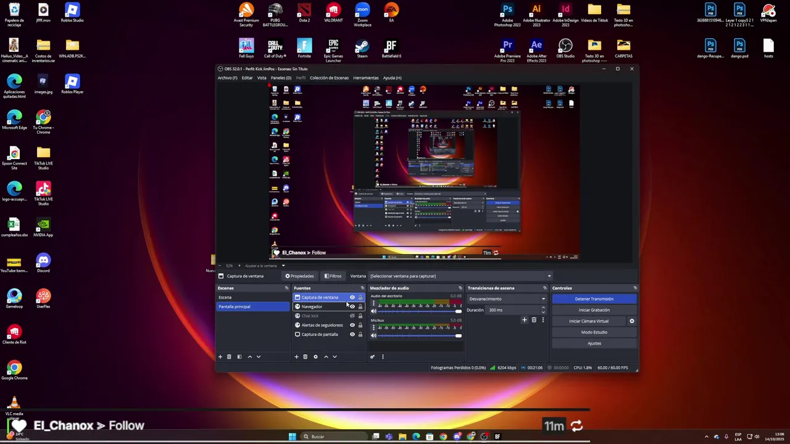Hide the Alertas de seguidoress source
Viewport: 790px width, 444px height.
point(352,325)
